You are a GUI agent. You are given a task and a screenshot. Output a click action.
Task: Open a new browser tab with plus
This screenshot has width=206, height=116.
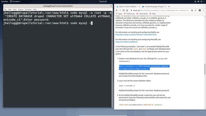point(169,6)
